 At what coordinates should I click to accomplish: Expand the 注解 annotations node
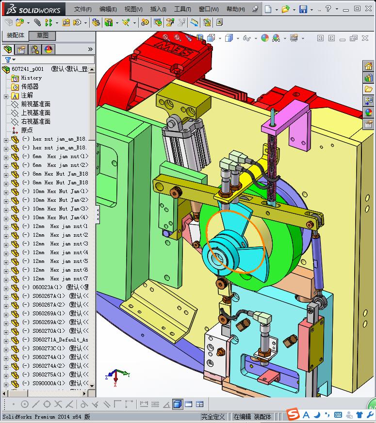pos(6,97)
